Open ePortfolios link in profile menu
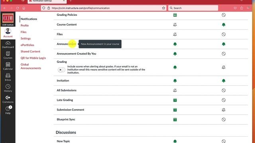Viewport: 255px width, 143px height. tap(27, 45)
